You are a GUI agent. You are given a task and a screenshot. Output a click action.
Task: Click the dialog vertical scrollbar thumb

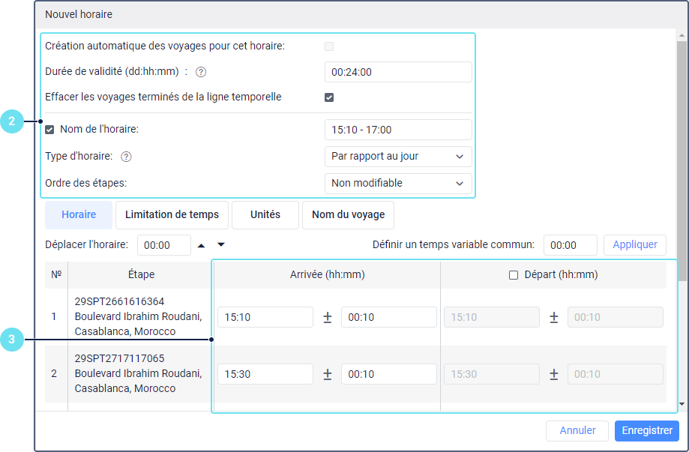tap(682, 160)
